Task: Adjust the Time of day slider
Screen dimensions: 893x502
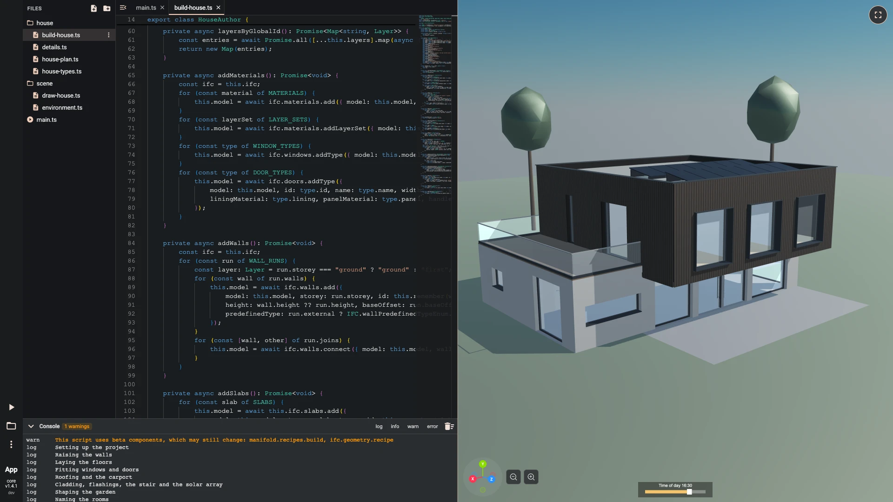Action: click(675, 492)
